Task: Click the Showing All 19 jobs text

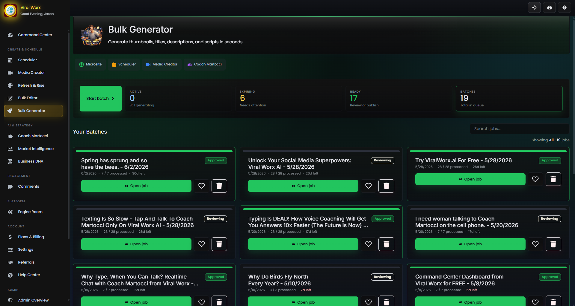Action: tap(550, 140)
